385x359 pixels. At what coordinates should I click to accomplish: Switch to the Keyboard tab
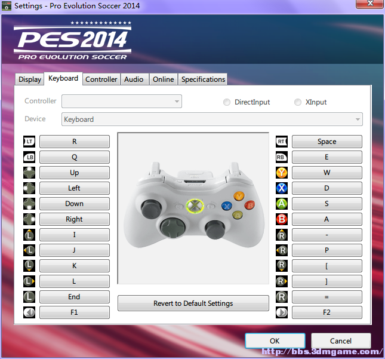63,79
